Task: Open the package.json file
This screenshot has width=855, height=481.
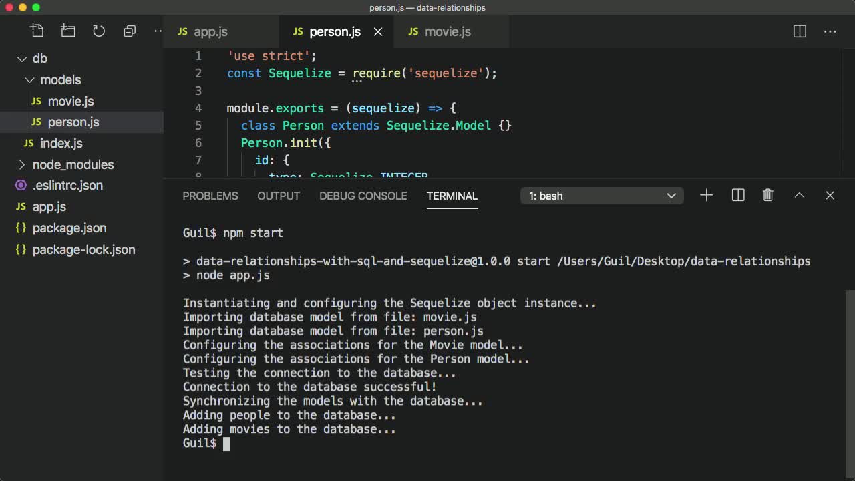Action: 69,228
